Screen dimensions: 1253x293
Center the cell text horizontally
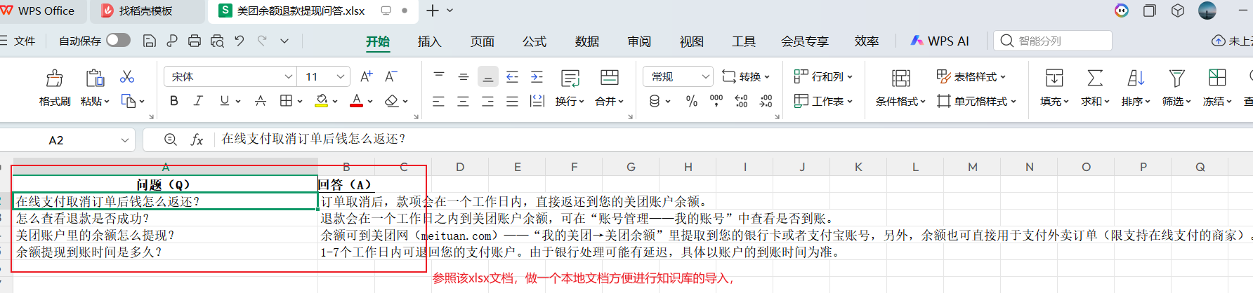pos(464,101)
